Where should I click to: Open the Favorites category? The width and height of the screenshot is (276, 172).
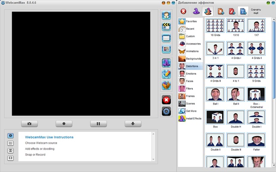[x=190, y=21]
